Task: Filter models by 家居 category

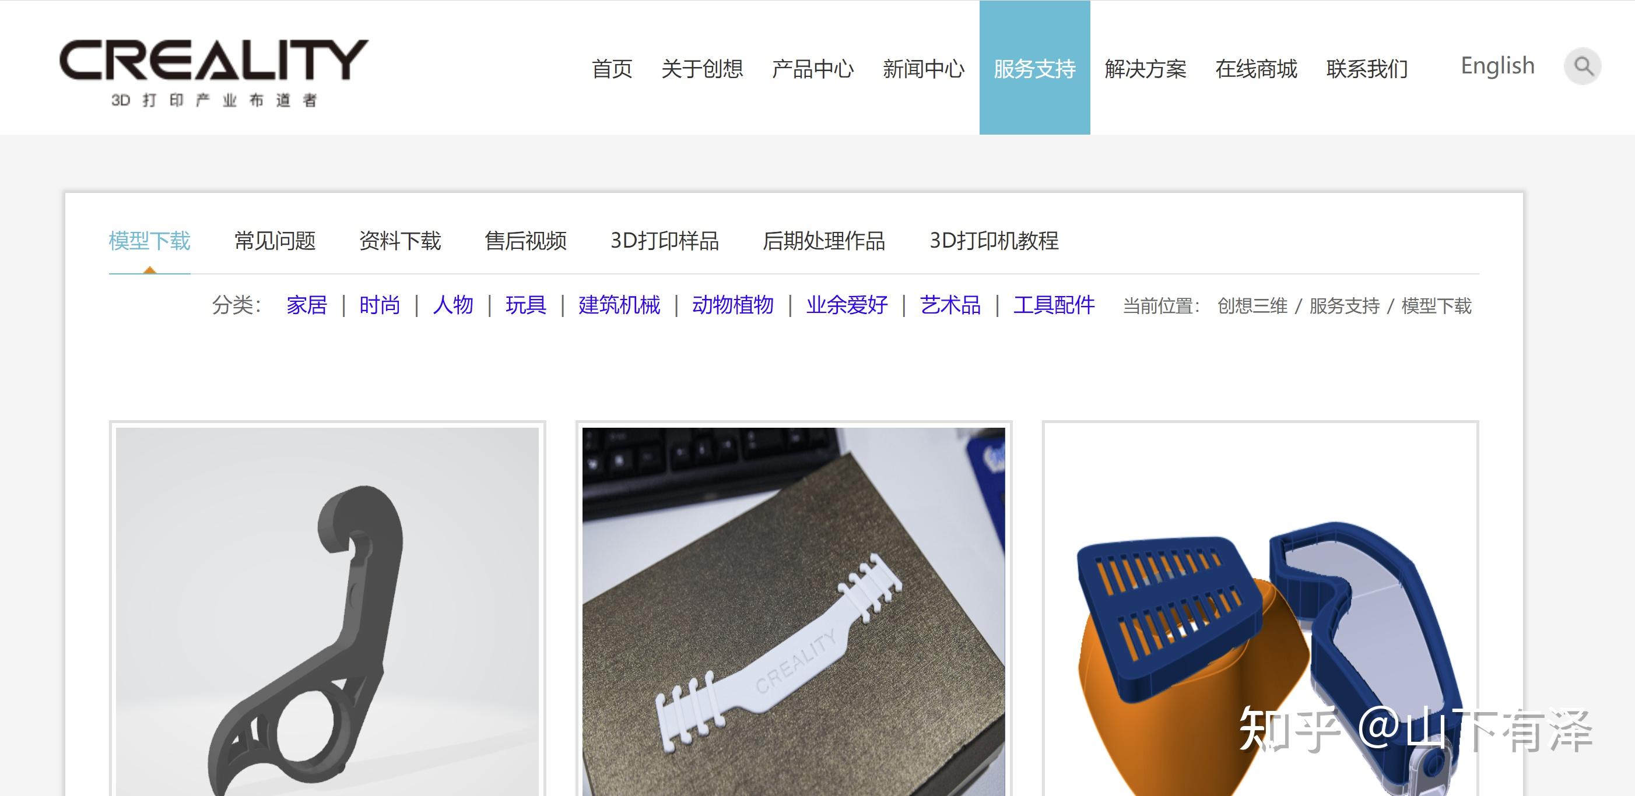Action: (x=307, y=305)
